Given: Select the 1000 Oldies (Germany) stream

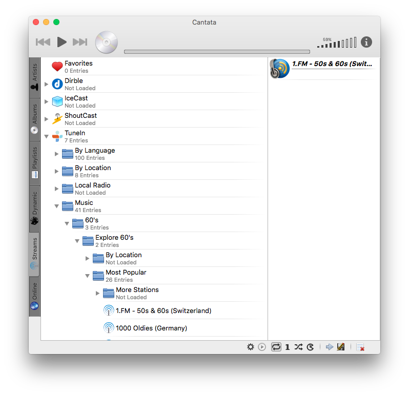Looking at the screenshot, I should point(152,328).
